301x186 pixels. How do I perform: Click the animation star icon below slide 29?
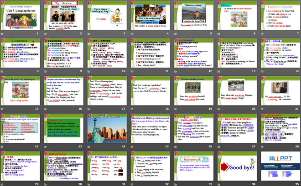(x=2, y=184)
